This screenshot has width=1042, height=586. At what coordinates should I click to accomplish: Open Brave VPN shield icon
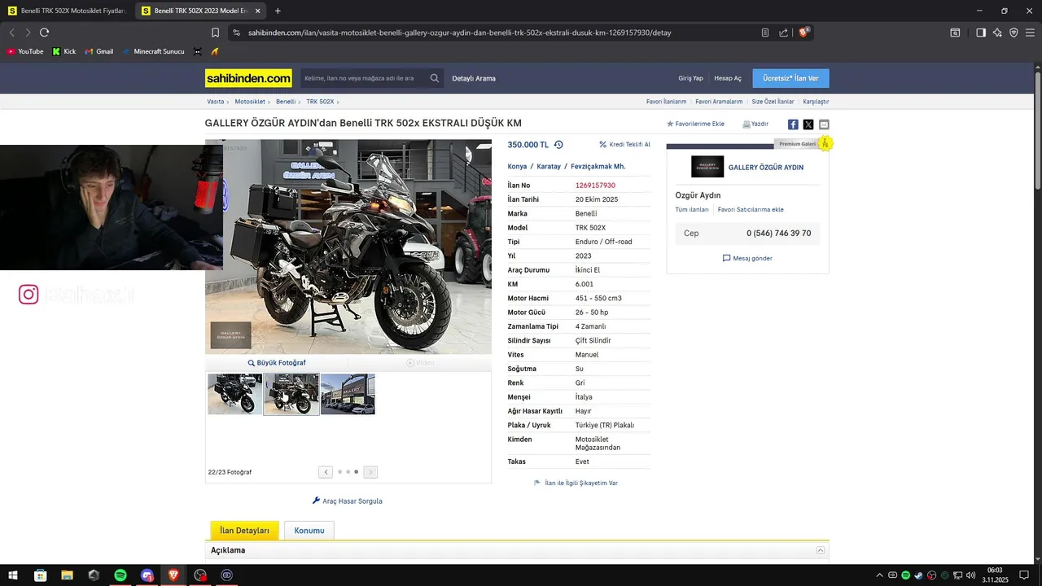click(1014, 33)
